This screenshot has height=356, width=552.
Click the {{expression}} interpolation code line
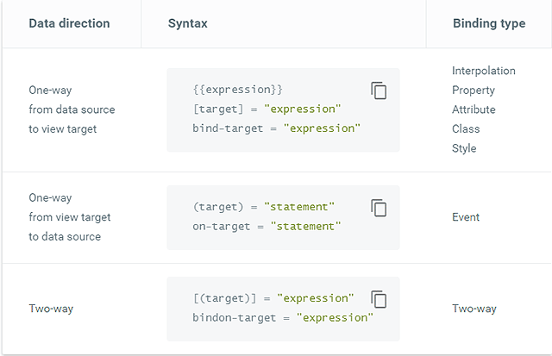coord(239,90)
